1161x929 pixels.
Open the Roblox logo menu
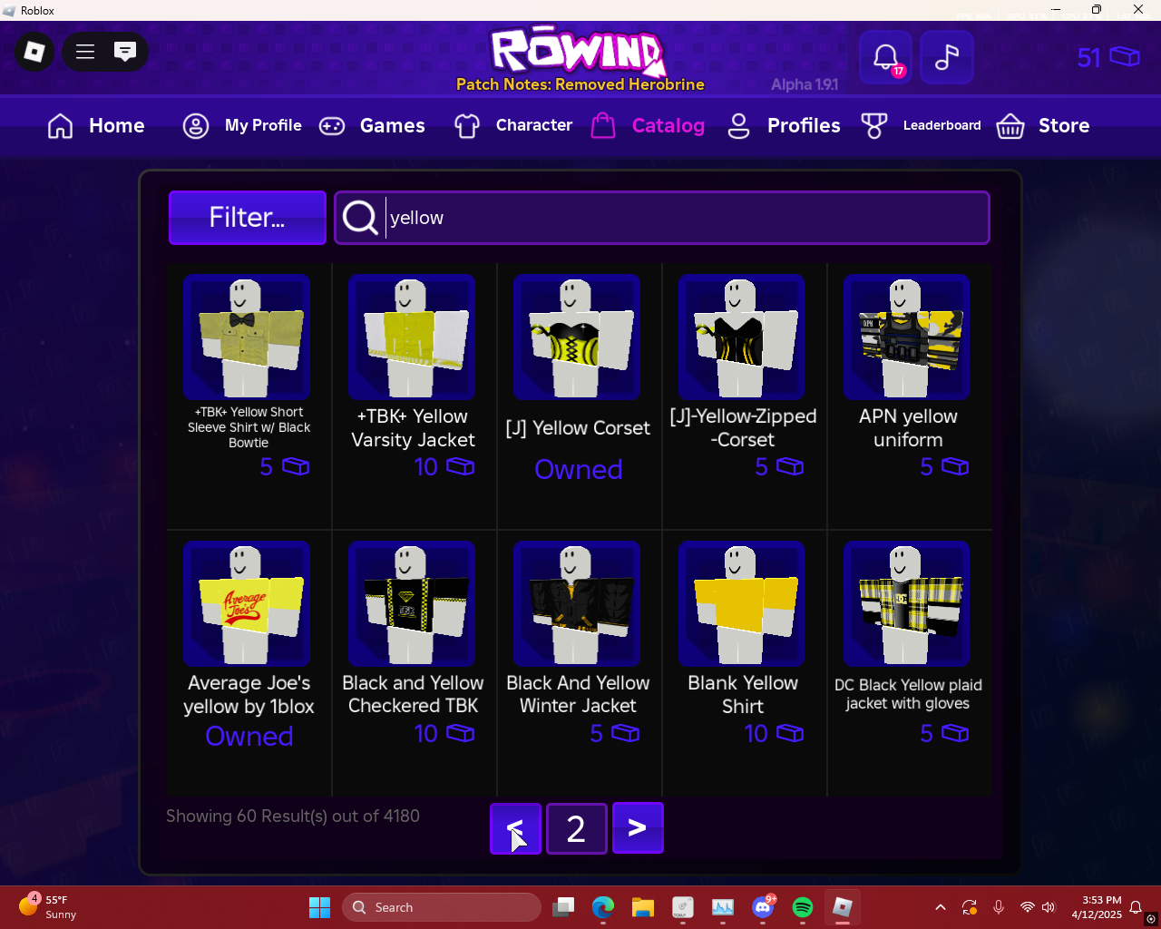pos(34,52)
